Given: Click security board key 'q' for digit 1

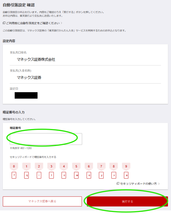Looking at the screenshot, I should [x=27, y=175].
